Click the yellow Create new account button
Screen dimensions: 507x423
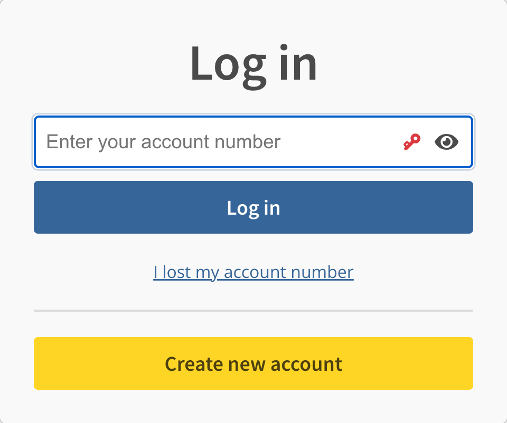pos(253,363)
